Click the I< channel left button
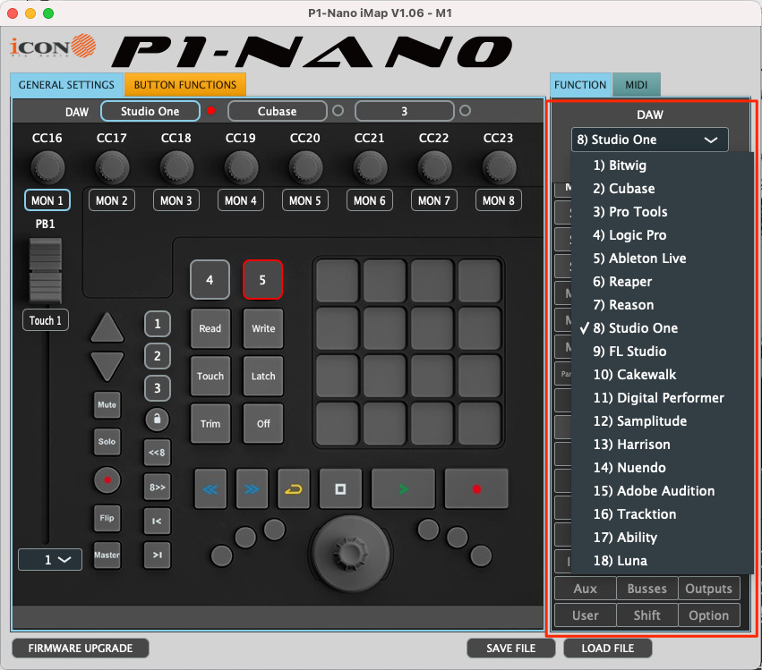 click(x=157, y=521)
